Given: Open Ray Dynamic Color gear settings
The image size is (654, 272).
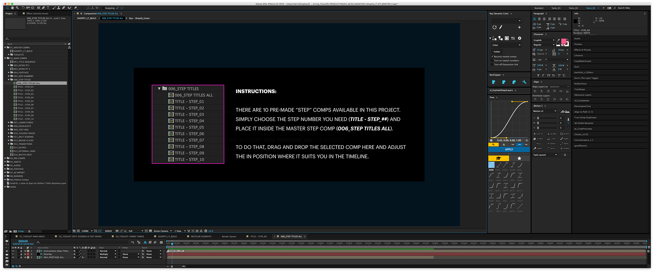Looking at the screenshot, I should [x=519, y=38].
